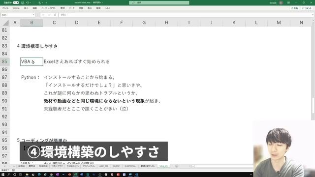Click the コメント (Comments) button
The height and width of the screenshot is (177, 315).
pyautogui.click(x=307, y=8)
